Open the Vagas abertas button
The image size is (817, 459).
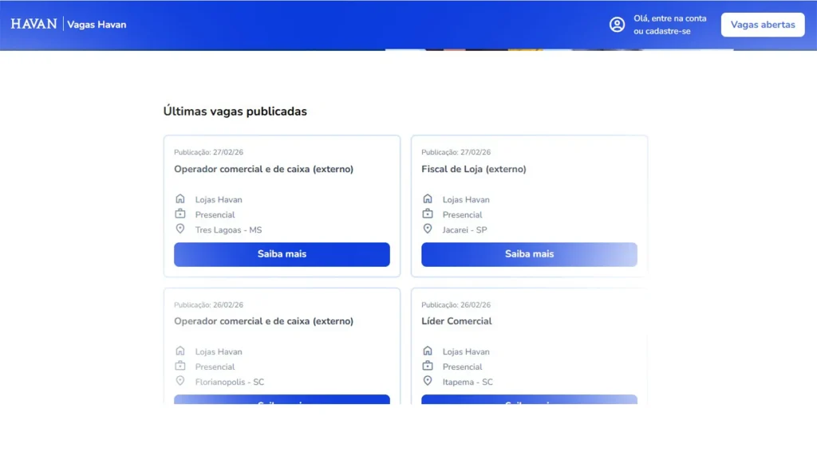762,25
